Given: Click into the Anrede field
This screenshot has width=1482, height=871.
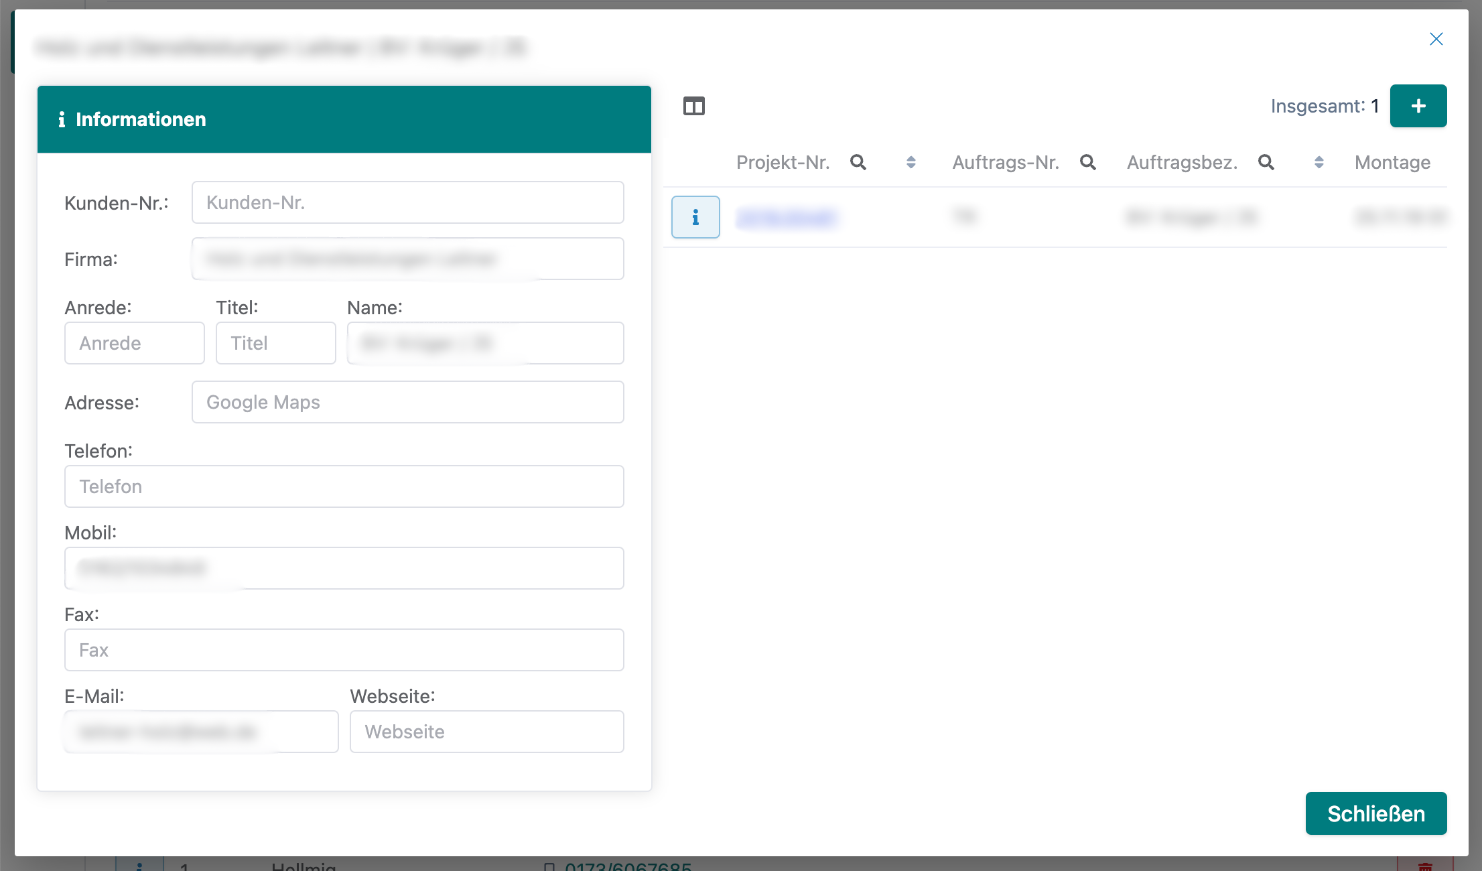Looking at the screenshot, I should click(x=134, y=343).
